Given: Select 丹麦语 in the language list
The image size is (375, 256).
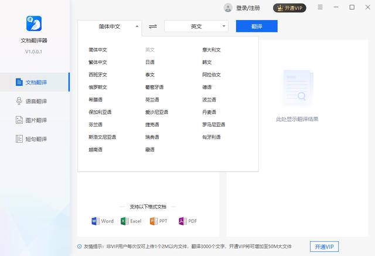Looking at the screenshot, I should [x=209, y=112].
